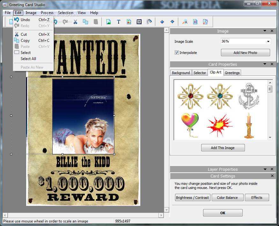The width and height of the screenshot is (279, 226).
Task: Close the Card Properties panel
Action: pos(272,64)
